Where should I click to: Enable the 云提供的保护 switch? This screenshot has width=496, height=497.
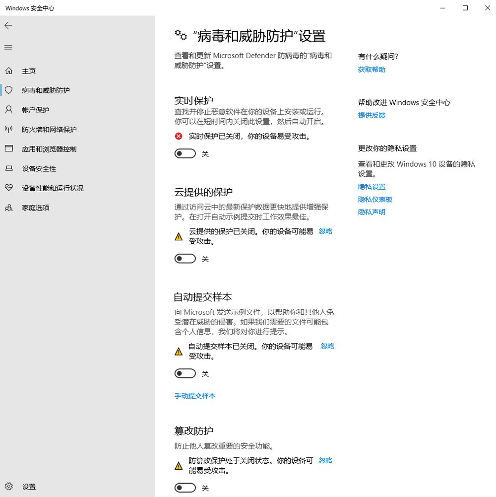point(186,259)
